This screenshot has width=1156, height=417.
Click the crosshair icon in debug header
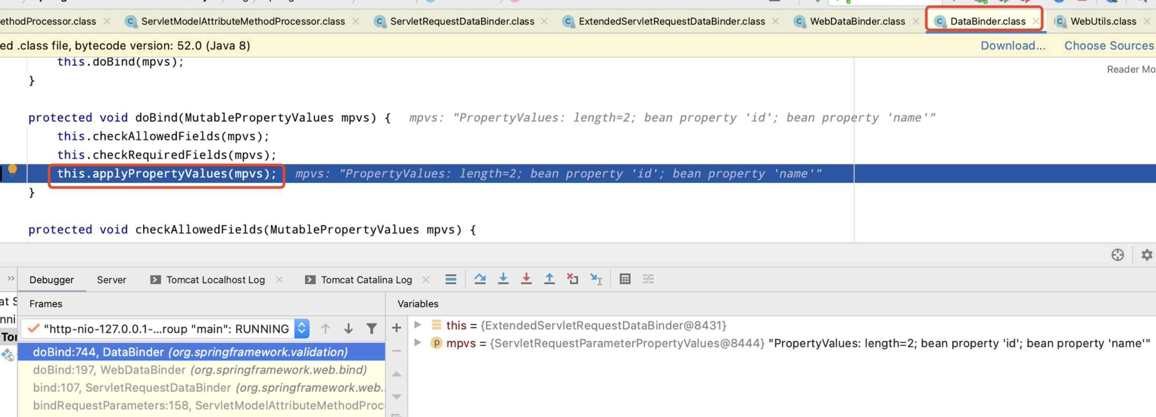click(x=1117, y=255)
